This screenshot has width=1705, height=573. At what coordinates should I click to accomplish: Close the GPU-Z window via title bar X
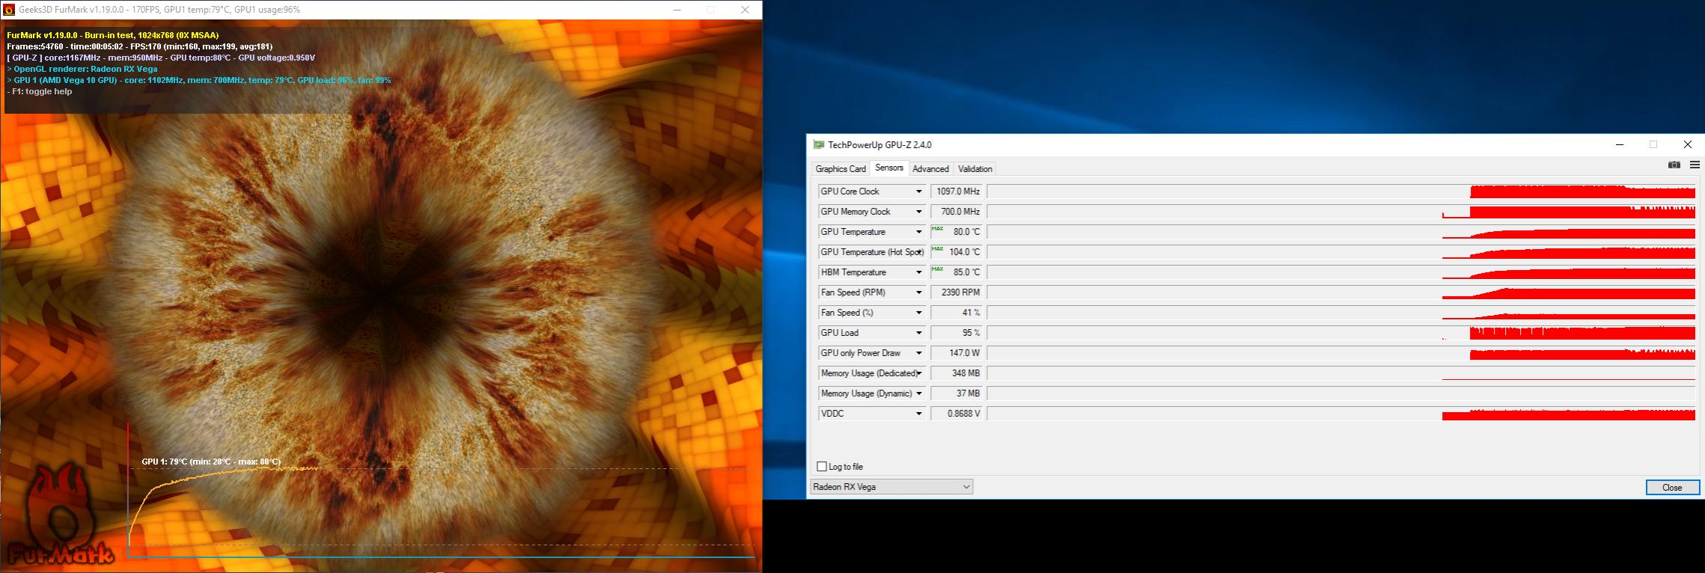pos(1687,144)
